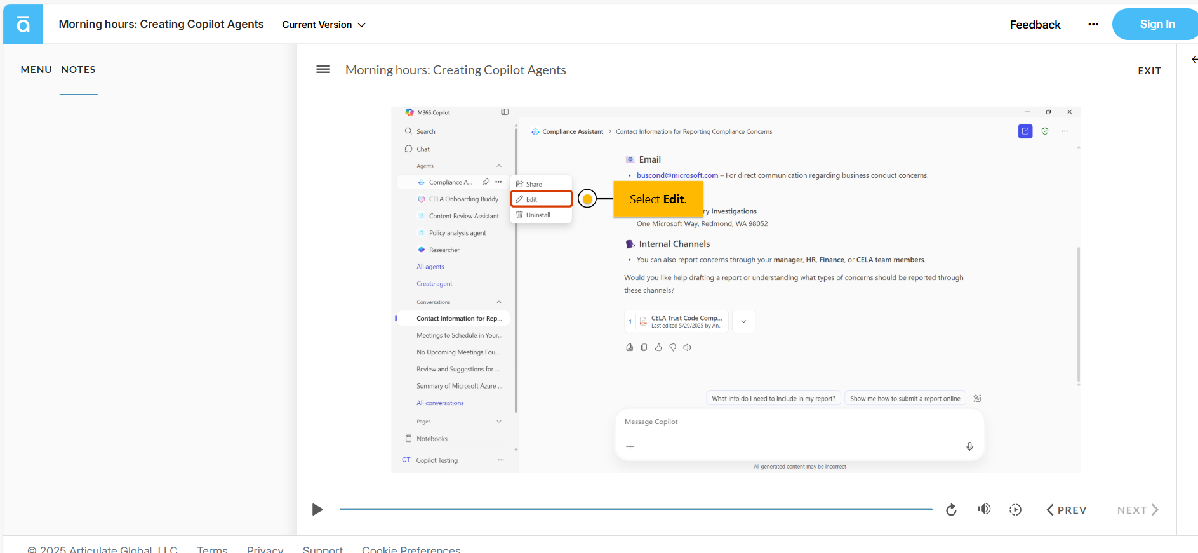Open the Content Review Assistant agent

click(458, 217)
